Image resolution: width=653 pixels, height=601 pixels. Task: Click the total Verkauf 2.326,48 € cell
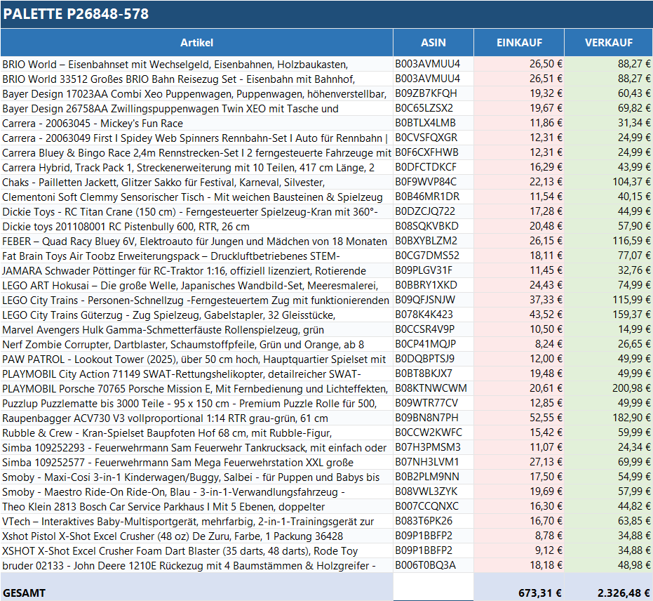click(608, 593)
